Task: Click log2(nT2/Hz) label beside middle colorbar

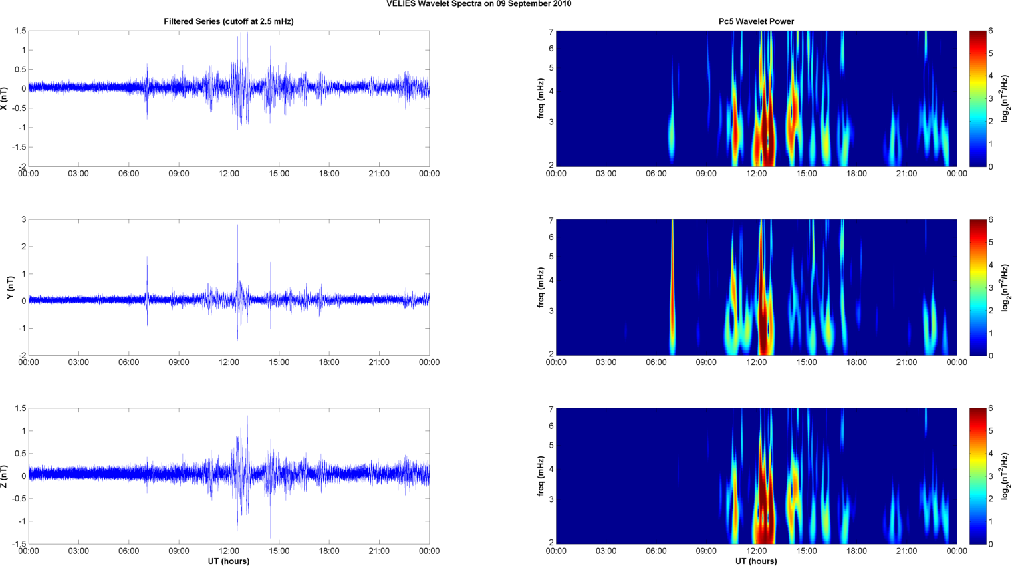Action: [x=1006, y=287]
